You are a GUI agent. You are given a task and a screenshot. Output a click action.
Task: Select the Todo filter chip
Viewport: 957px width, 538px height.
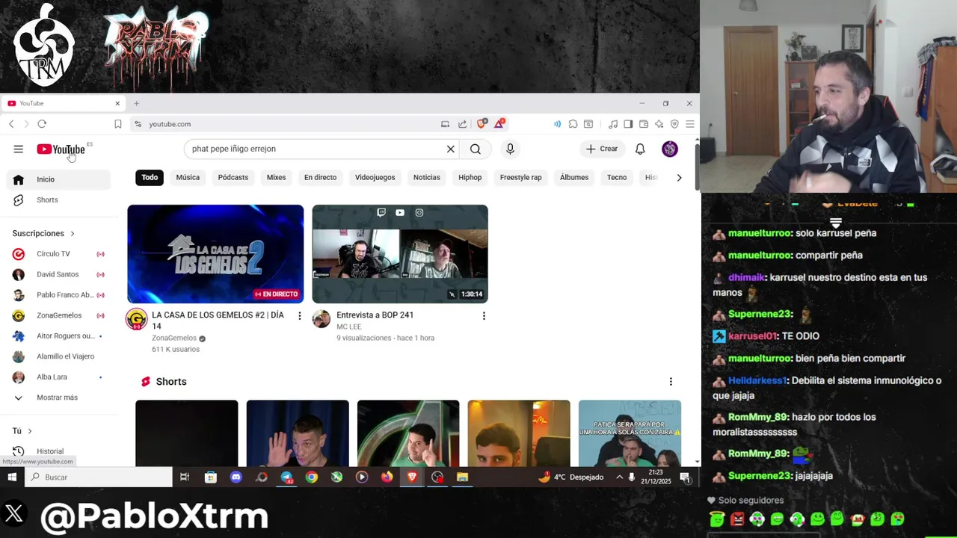(150, 177)
